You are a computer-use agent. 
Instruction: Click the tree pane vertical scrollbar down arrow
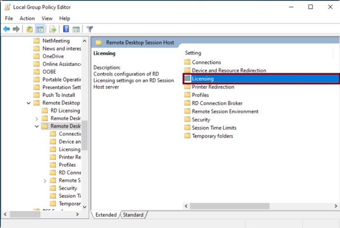point(85,206)
